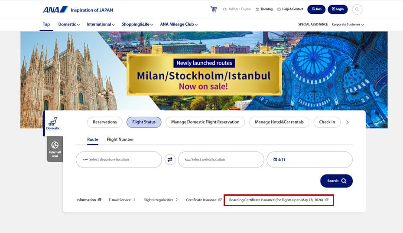The image size is (403, 233).
Task: Select the Domestic seat icon tab
Action: coord(53,123)
